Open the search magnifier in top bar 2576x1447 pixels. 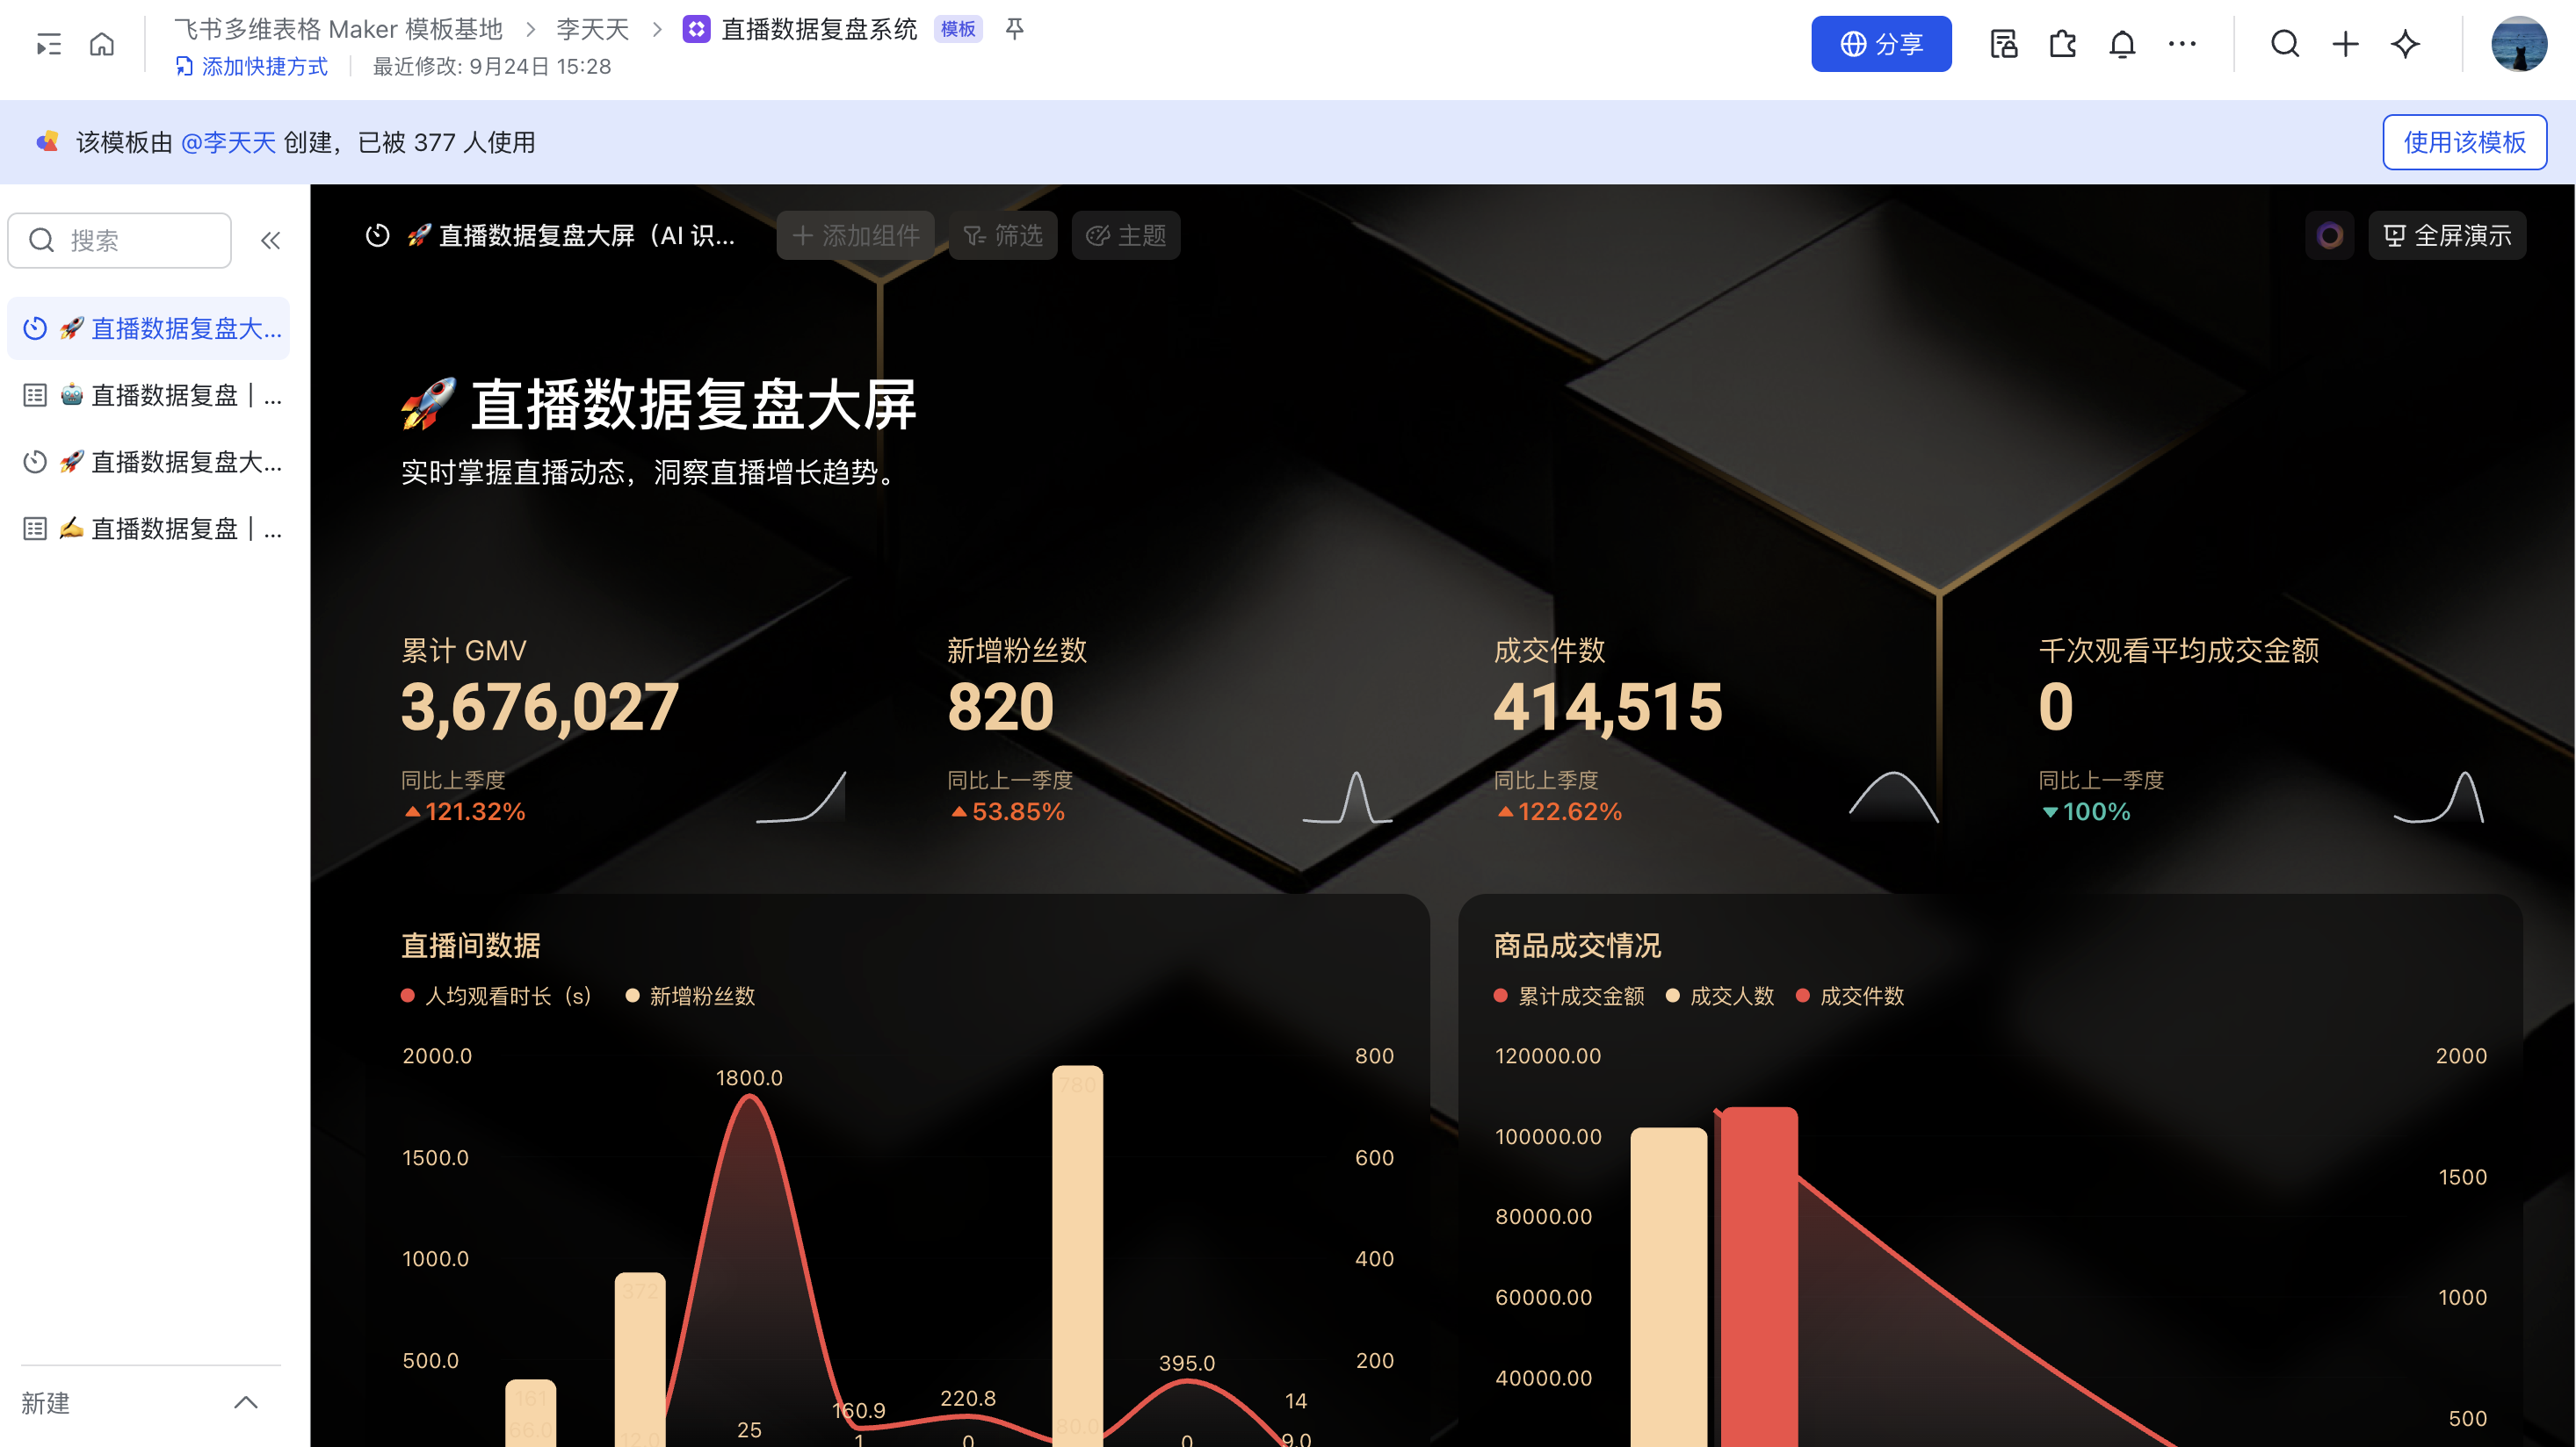pos(2285,44)
